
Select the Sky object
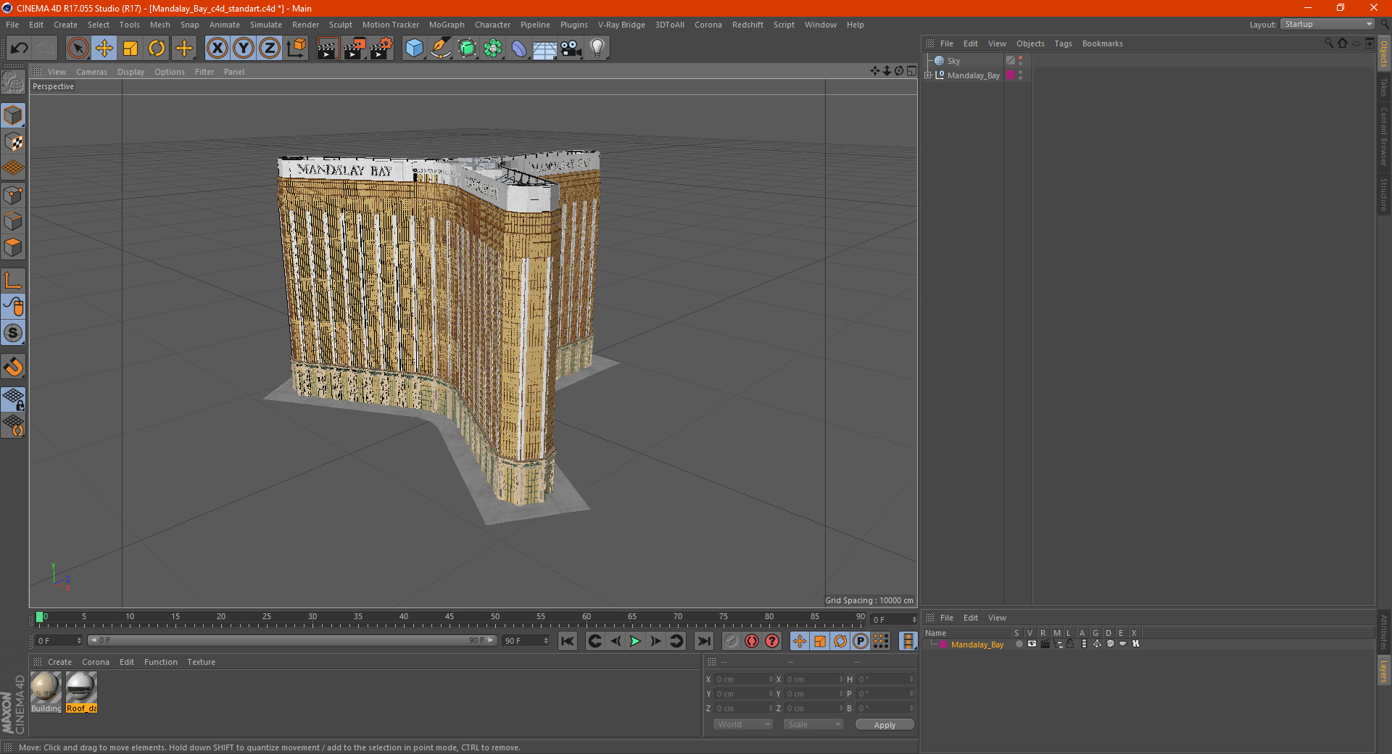coord(953,61)
